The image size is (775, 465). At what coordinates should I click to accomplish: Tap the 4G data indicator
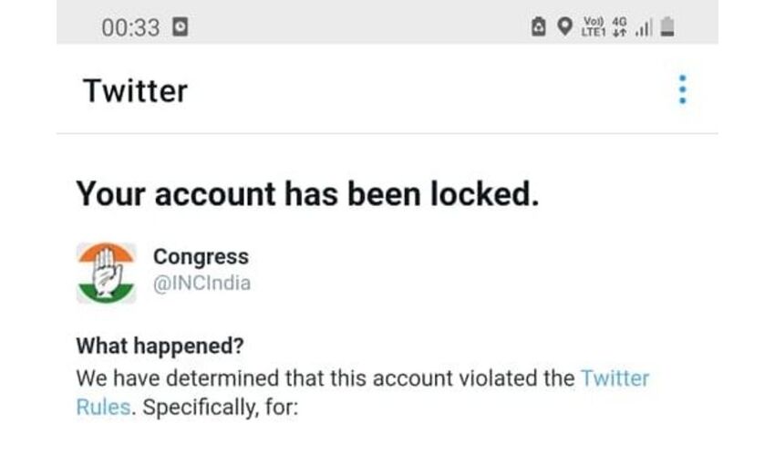point(620,27)
